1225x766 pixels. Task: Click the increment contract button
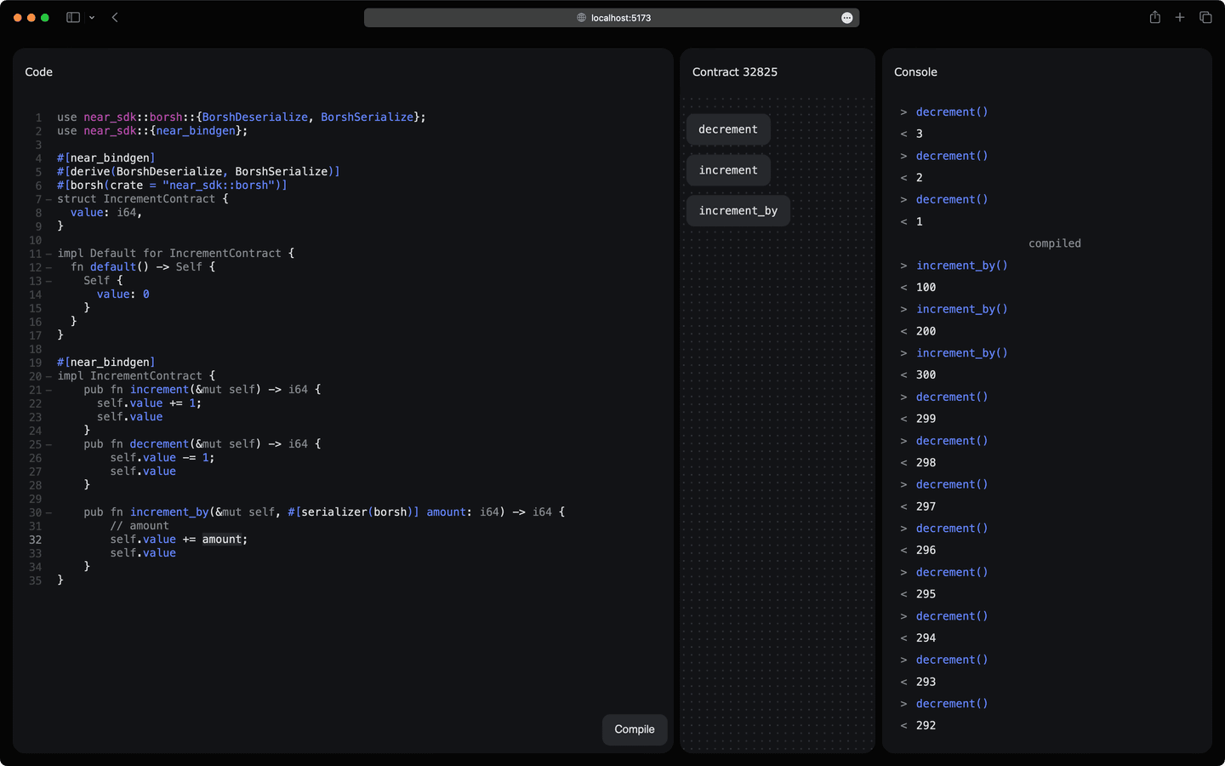coord(728,170)
